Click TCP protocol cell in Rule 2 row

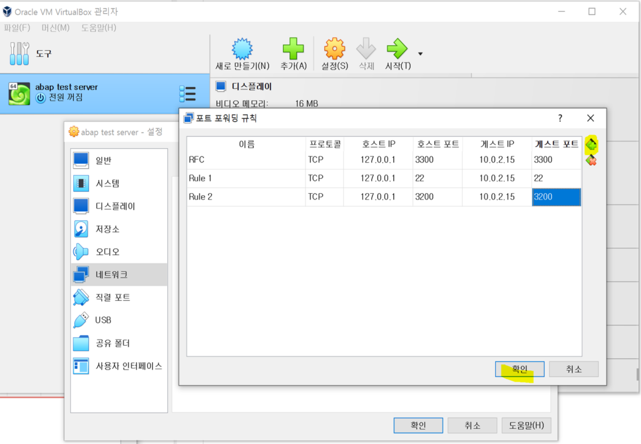coord(325,197)
